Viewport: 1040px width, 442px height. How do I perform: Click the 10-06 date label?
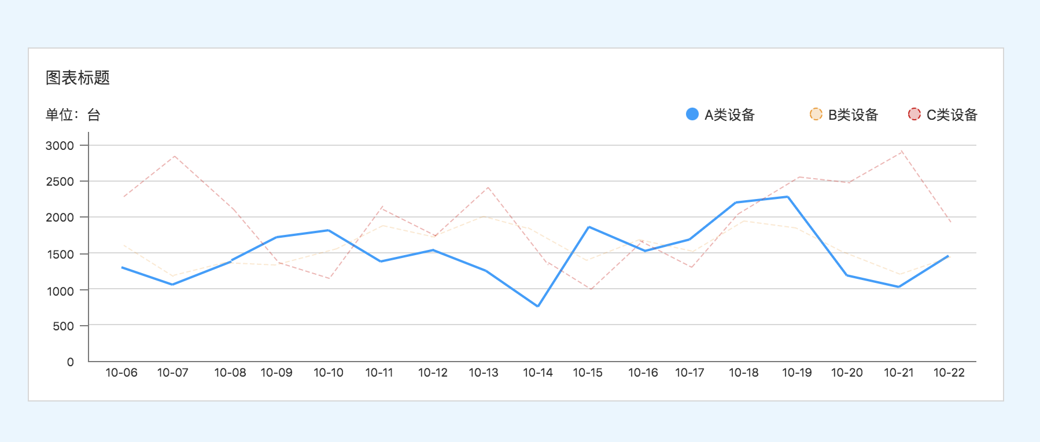121,373
